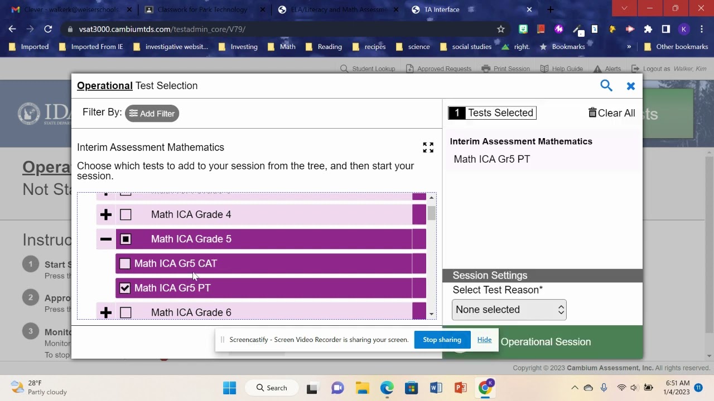Close the Operational Test Selection dialog
Viewport: 714px width, 401px height.
click(x=631, y=86)
